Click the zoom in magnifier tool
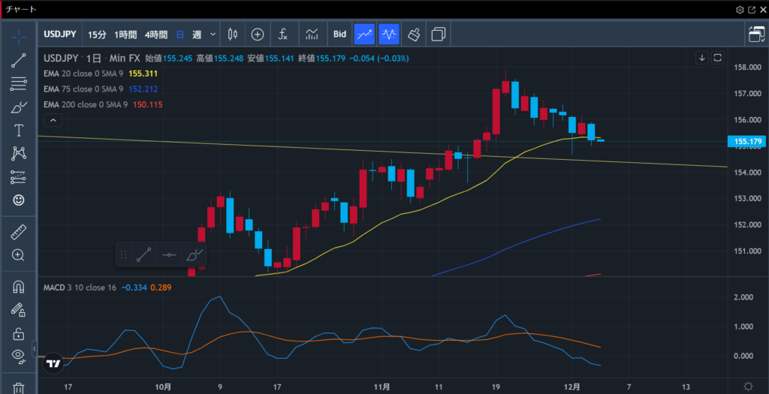The width and height of the screenshot is (769, 394). [19, 255]
